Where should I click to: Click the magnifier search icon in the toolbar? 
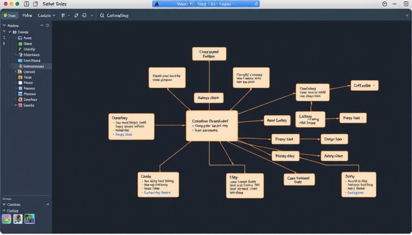102,16
